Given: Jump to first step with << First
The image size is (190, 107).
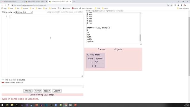Looking at the screenshot, I should pyautogui.click(x=28, y=91).
